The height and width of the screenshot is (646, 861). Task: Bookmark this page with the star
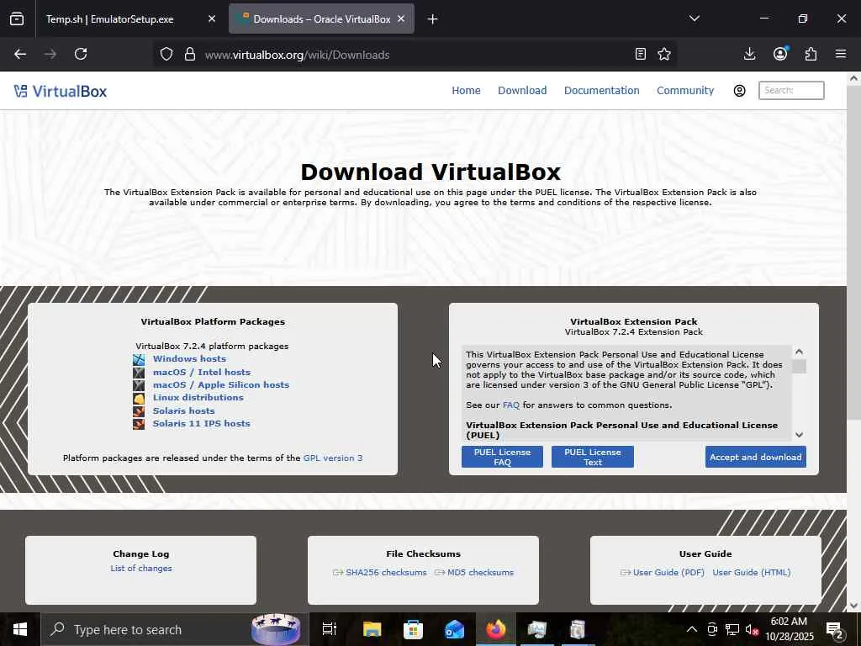(664, 54)
